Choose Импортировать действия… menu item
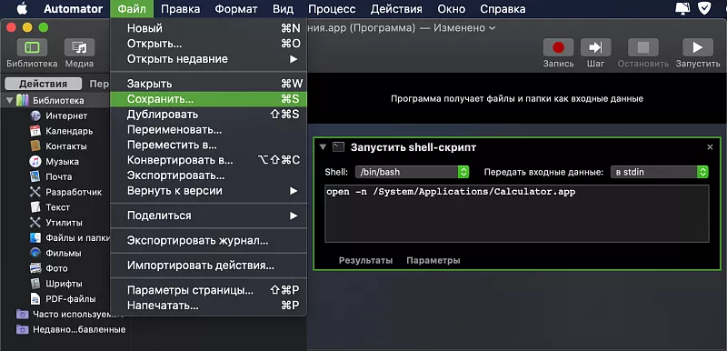The width and height of the screenshot is (727, 351). [208, 266]
